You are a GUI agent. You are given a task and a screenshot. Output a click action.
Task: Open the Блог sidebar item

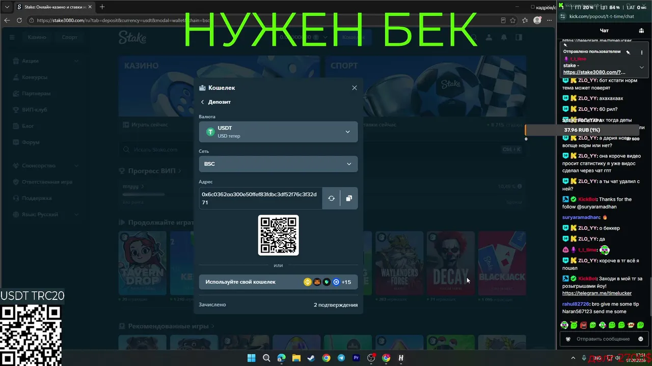coord(45,126)
